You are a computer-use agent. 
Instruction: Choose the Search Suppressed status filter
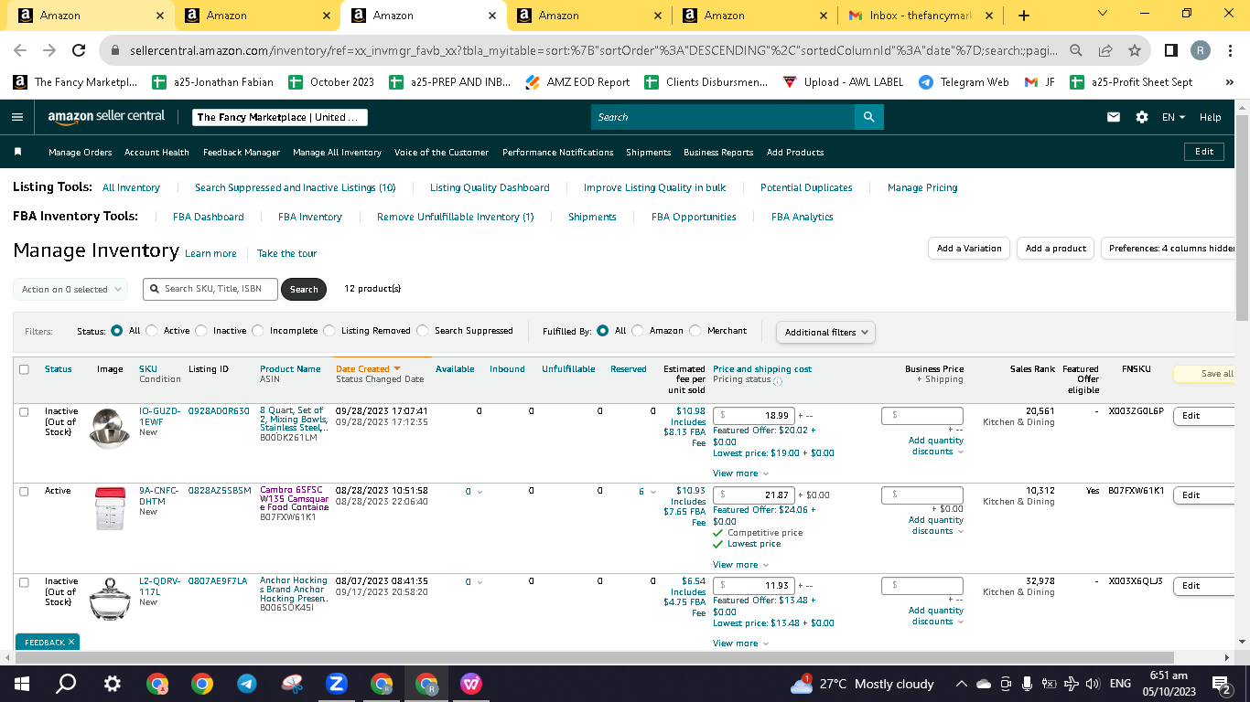(423, 331)
